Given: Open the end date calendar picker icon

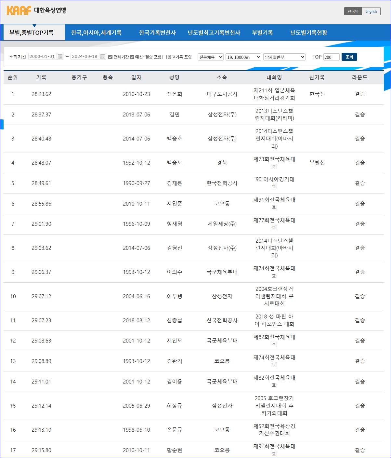Looking at the screenshot, I should [103, 57].
